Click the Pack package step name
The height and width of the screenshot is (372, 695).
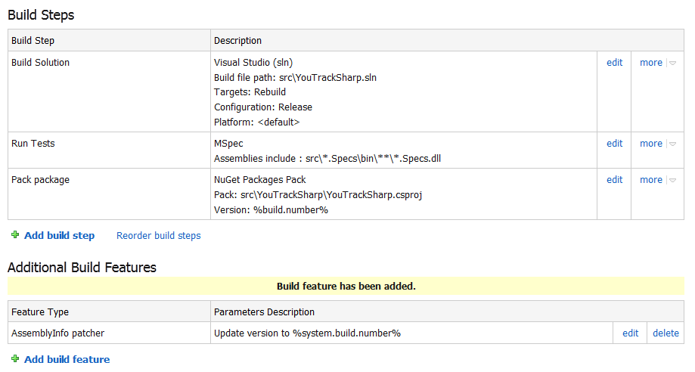click(41, 180)
